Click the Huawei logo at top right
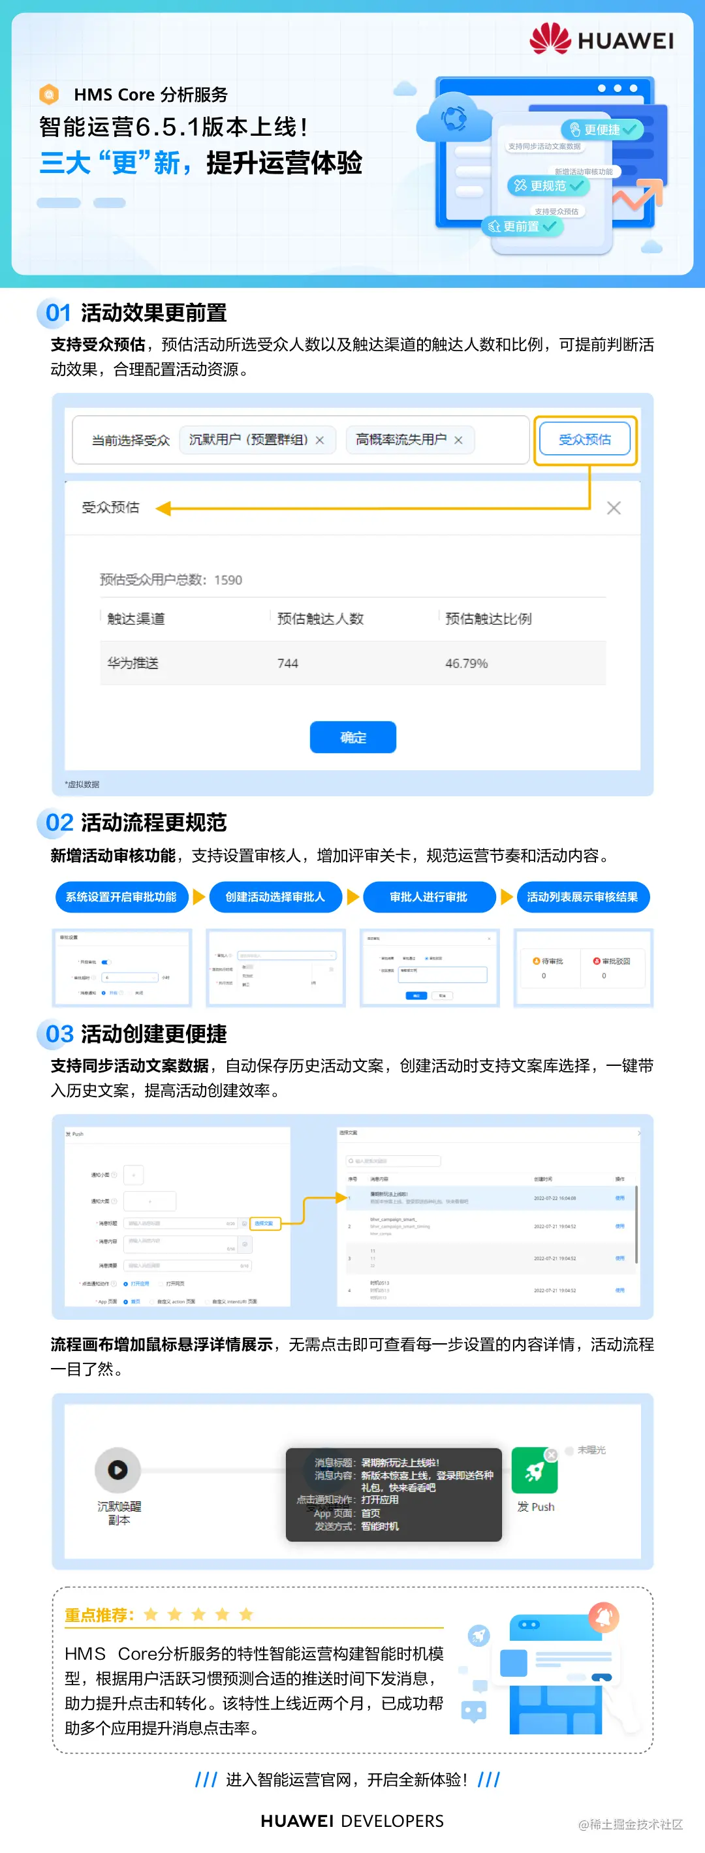 click(601, 39)
